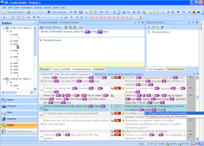204x146 pixels.
Task: Open the Format menu
Action: (38, 8)
